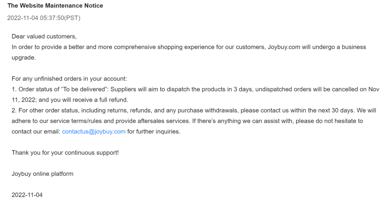Open the contactus@joybuy.com email link
The height and width of the screenshot is (204, 383).
click(94, 132)
